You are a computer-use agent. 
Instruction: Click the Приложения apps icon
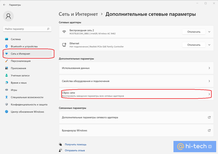coord(6,68)
